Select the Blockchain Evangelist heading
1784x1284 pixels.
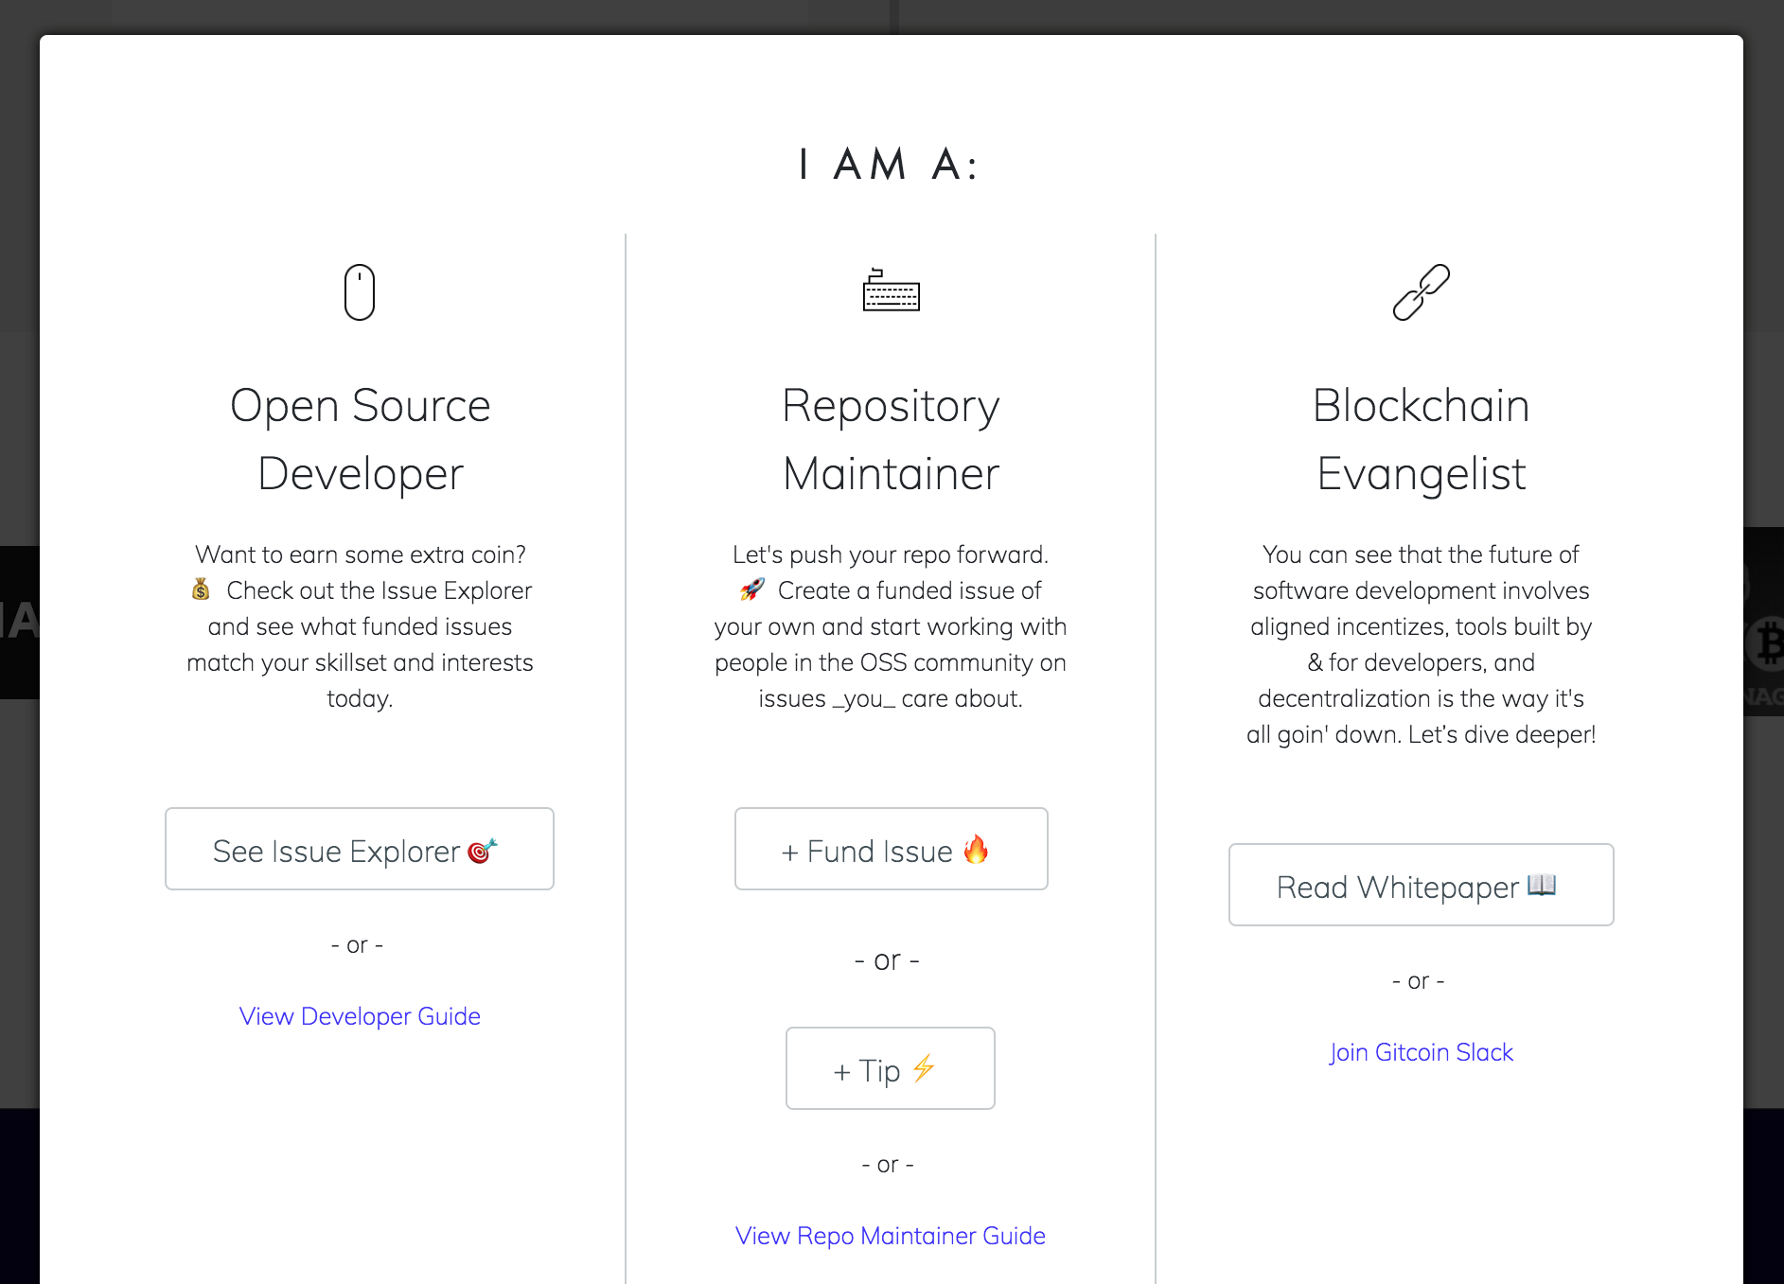(x=1420, y=440)
